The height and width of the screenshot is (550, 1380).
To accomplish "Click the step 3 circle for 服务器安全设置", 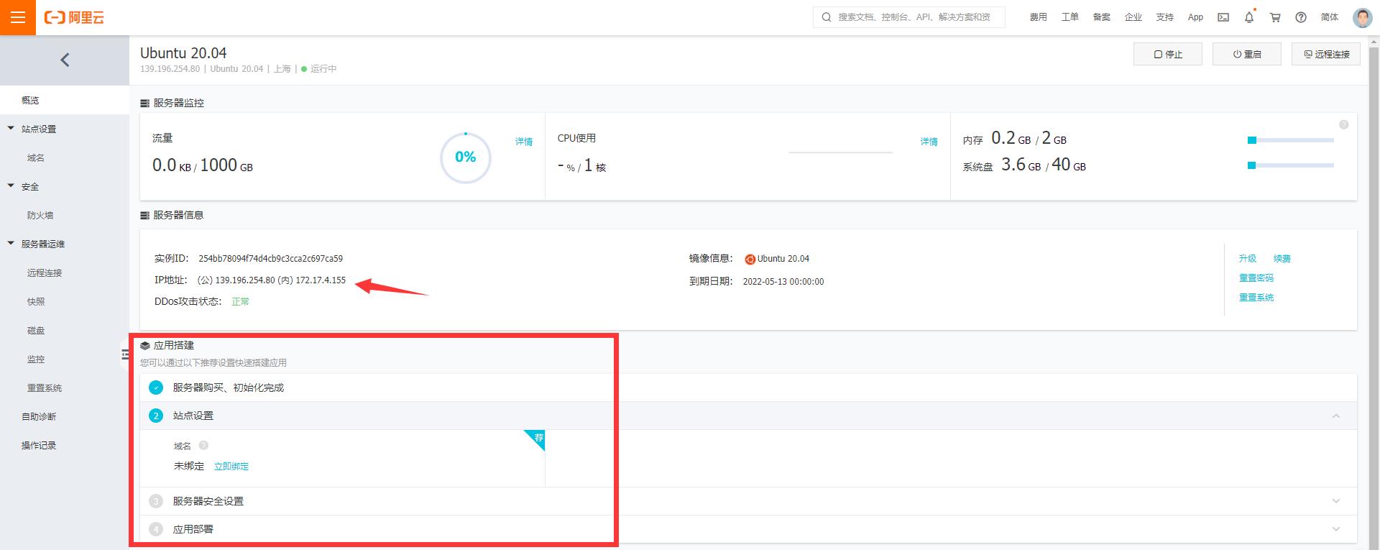I will 156,501.
